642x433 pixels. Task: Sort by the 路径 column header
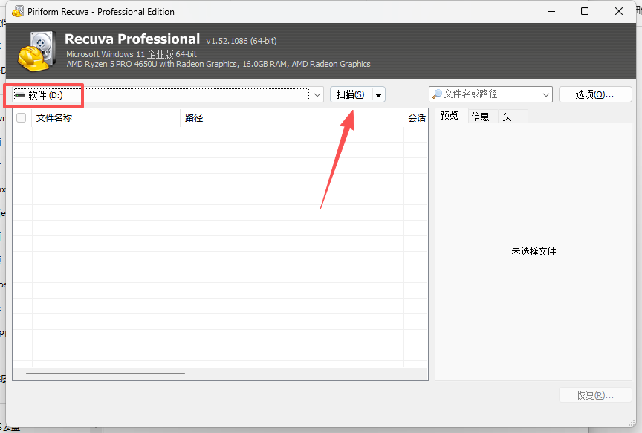(292, 118)
